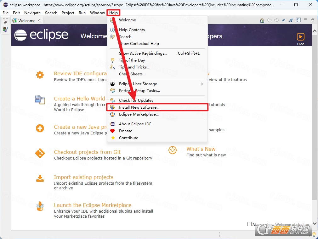Close the Welcome tab
Screen dimensions: 318x239
pyautogui.click(x=39, y=20)
